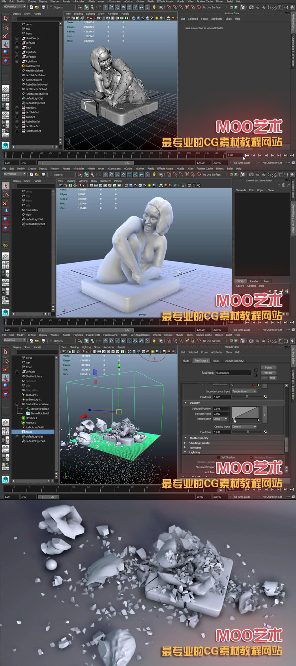Viewport: 296px width, 666px height.
Task: Pick the Lasso select tool in bottom Maya window
Action: tap(6, 360)
